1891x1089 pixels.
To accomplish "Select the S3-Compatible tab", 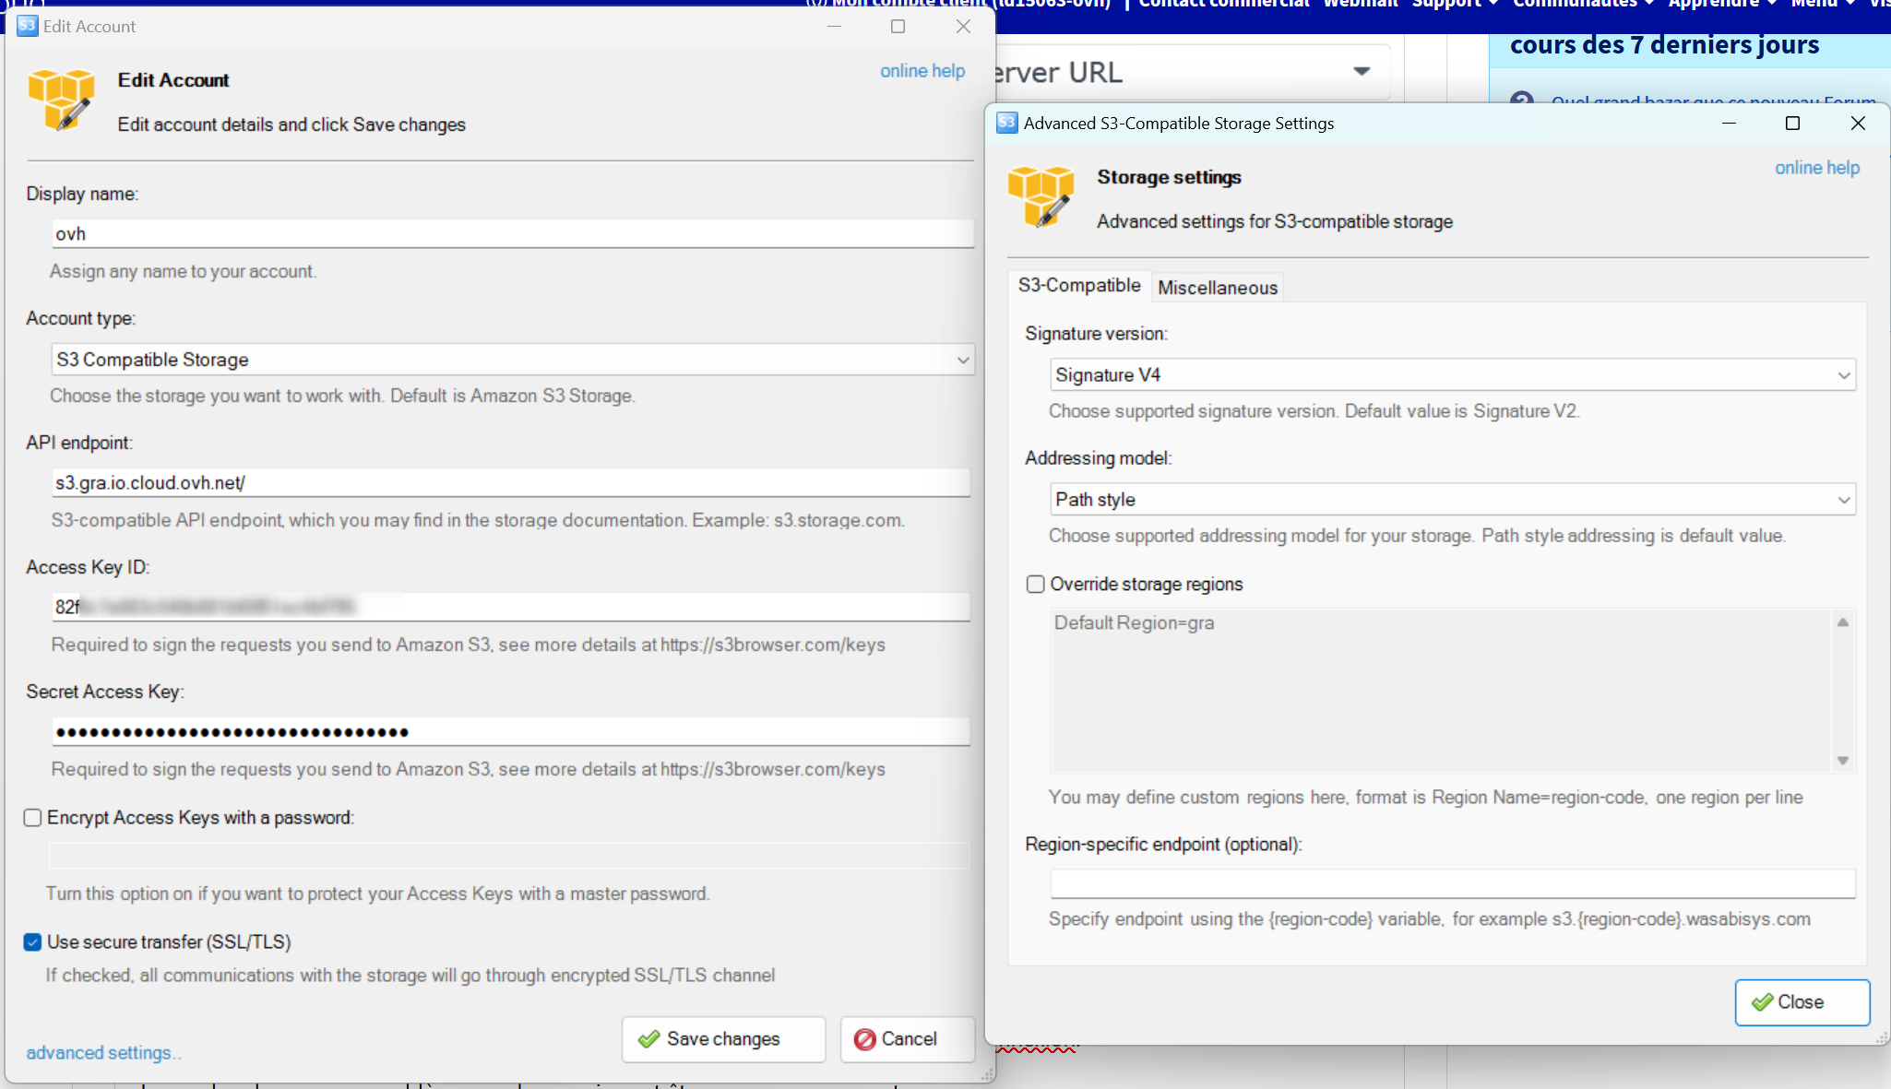I will pos(1078,286).
